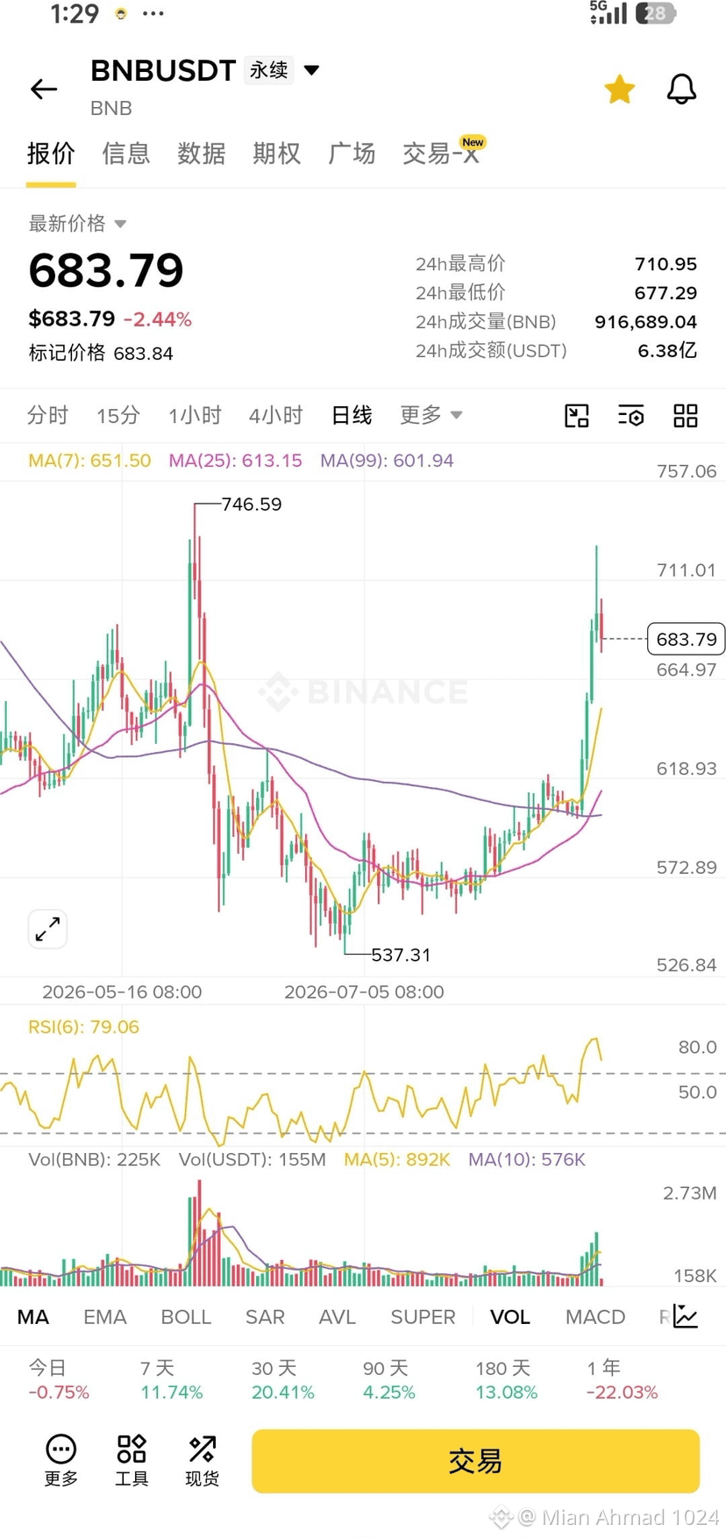Toggle the EMA indicator
Screen dimensions: 726x1539
(105, 1317)
